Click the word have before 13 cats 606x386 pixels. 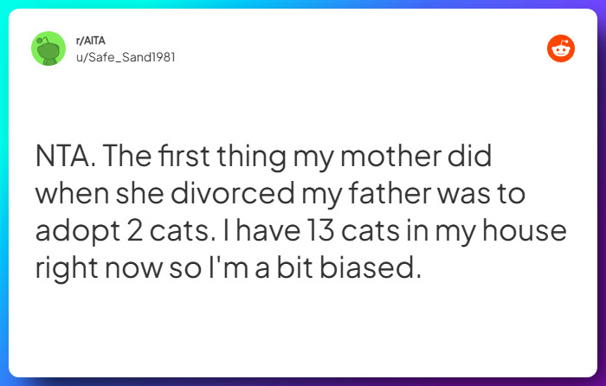[x=268, y=231]
